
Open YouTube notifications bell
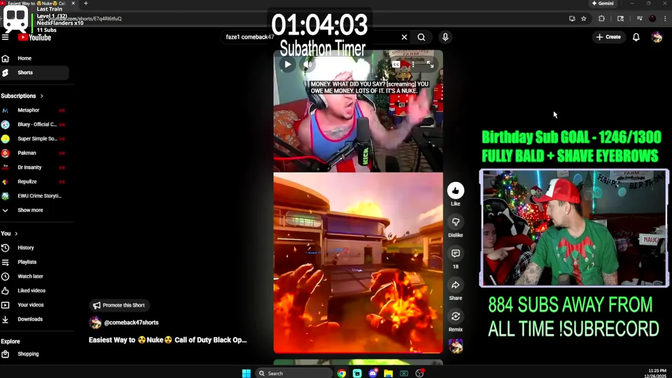tap(636, 37)
